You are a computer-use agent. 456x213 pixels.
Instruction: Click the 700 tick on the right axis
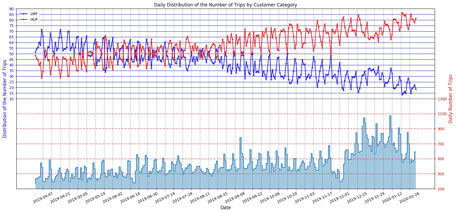pos(441,144)
